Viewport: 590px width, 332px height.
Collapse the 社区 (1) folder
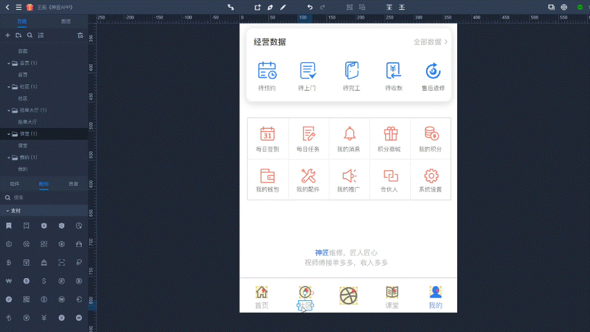(x=9, y=87)
